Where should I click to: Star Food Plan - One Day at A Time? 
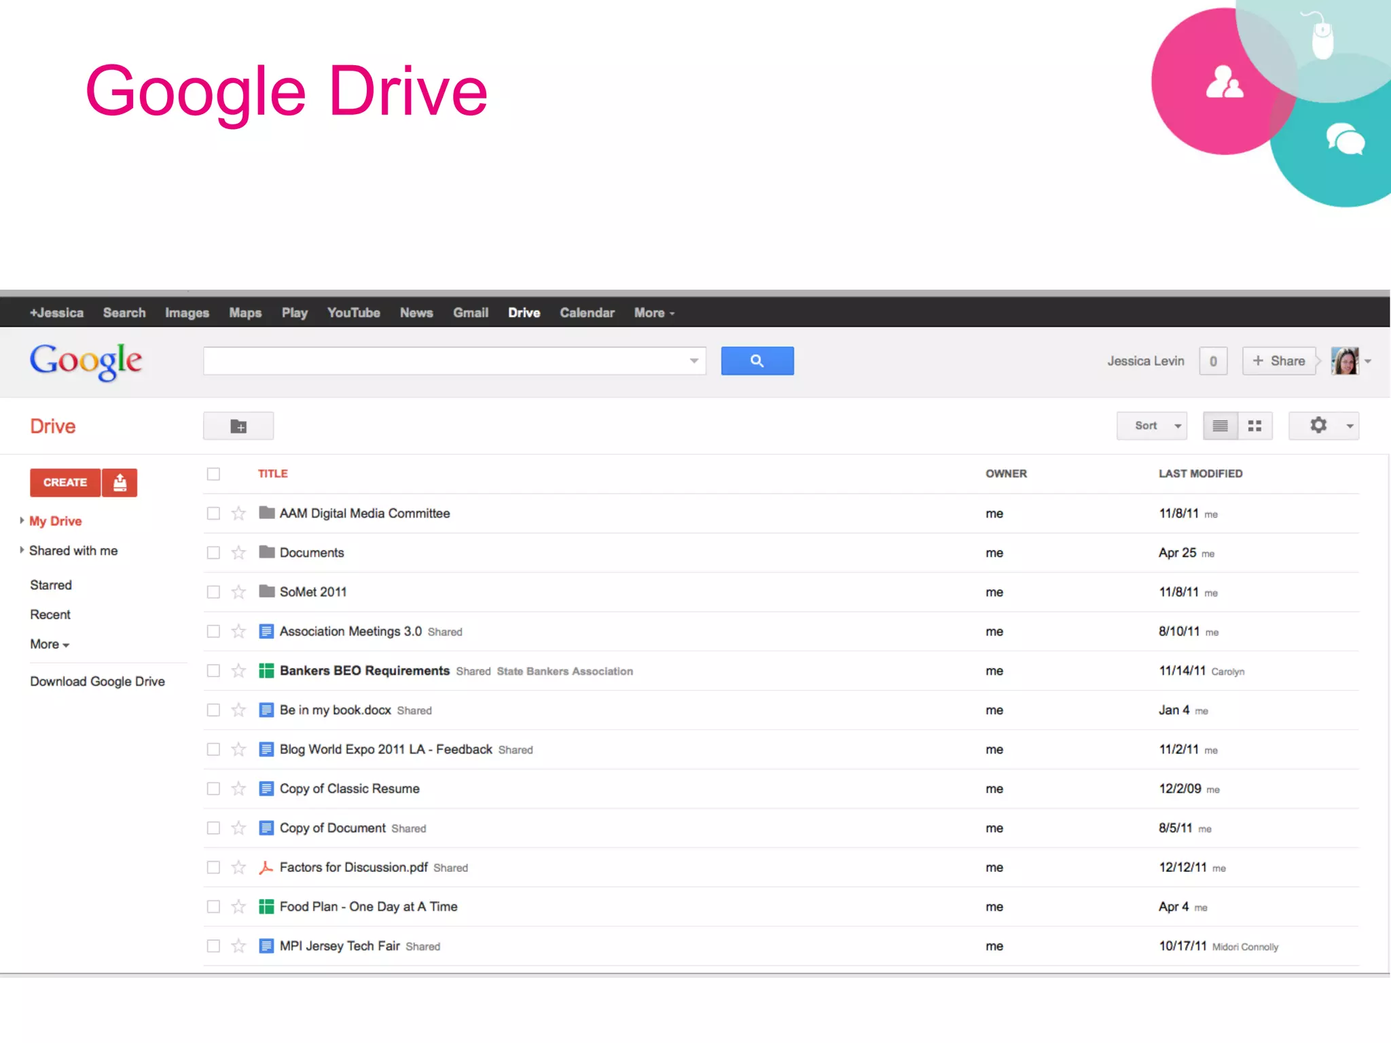point(238,907)
